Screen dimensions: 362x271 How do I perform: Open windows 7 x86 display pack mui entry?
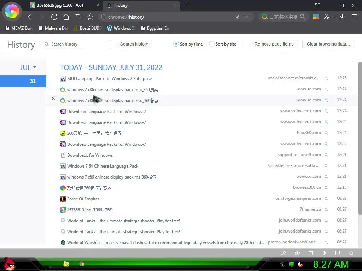[113, 90]
